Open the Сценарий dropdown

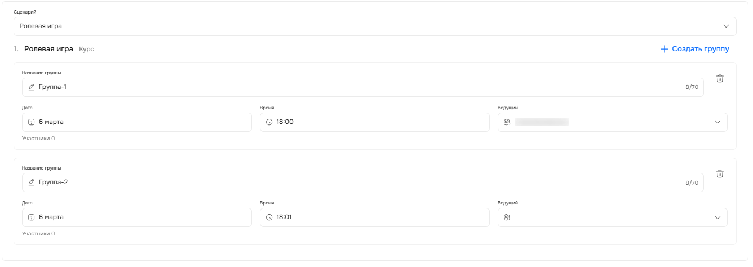pos(375,26)
